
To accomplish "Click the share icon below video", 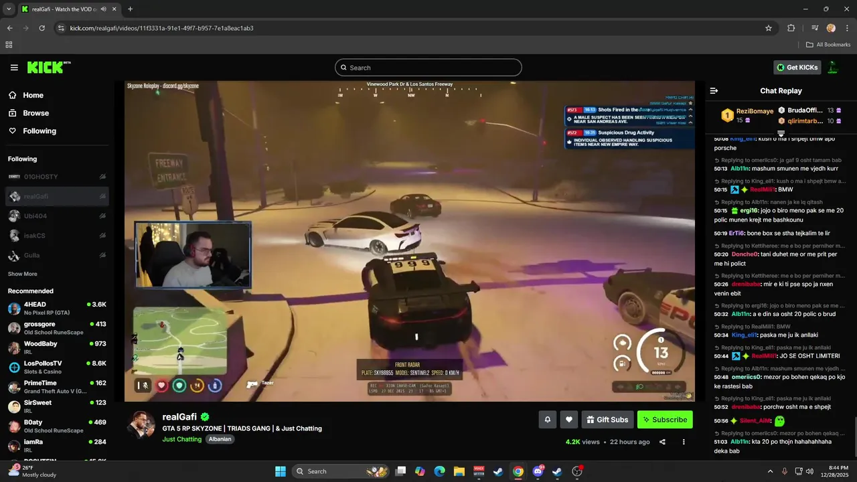I will (x=662, y=442).
